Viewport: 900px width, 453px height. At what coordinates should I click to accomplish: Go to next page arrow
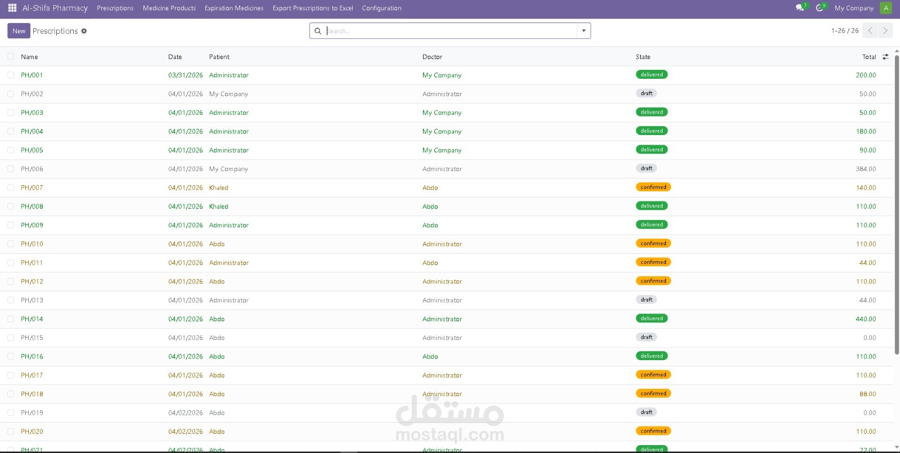point(885,30)
